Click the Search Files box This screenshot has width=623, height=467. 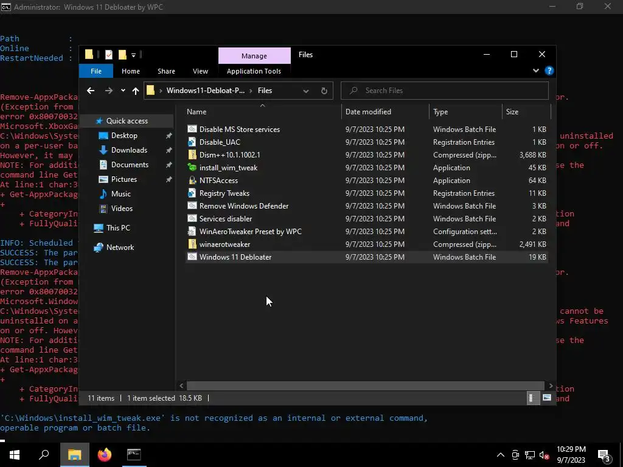coord(445,91)
